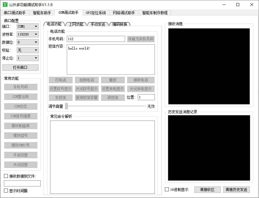Maximize the application window

[x=238, y=5]
